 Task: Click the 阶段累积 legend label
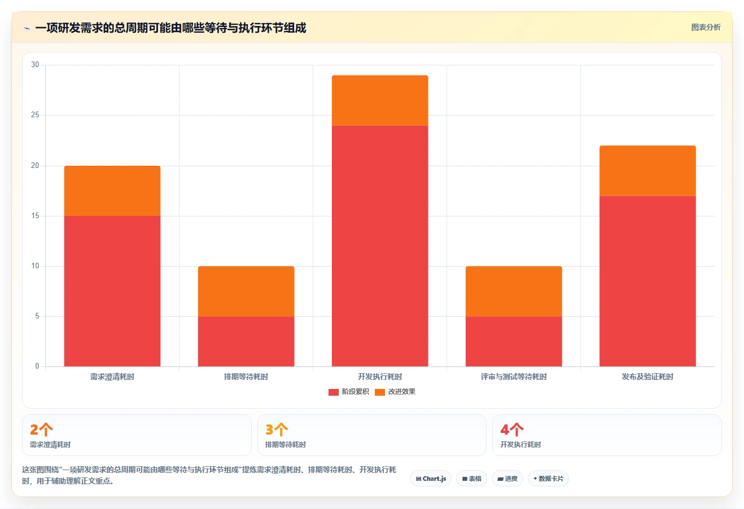coord(355,392)
